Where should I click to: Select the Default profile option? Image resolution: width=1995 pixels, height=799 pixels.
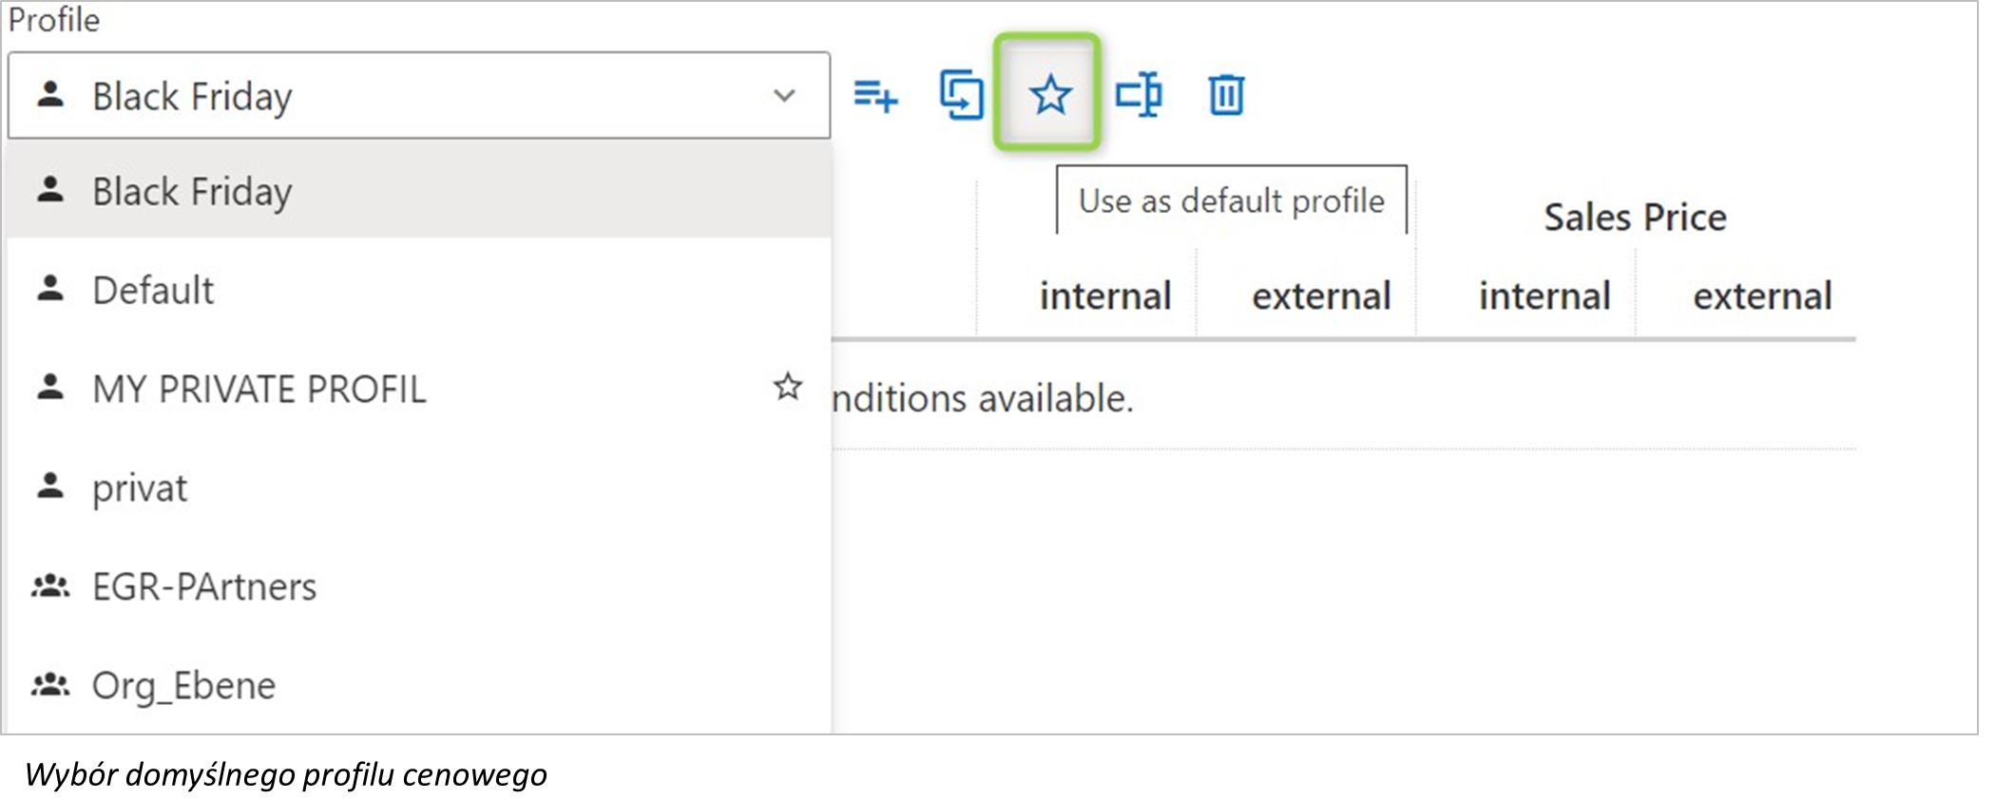[x=419, y=290]
